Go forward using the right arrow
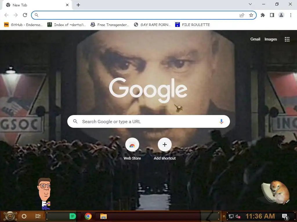297x222 pixels. [16, 15]
